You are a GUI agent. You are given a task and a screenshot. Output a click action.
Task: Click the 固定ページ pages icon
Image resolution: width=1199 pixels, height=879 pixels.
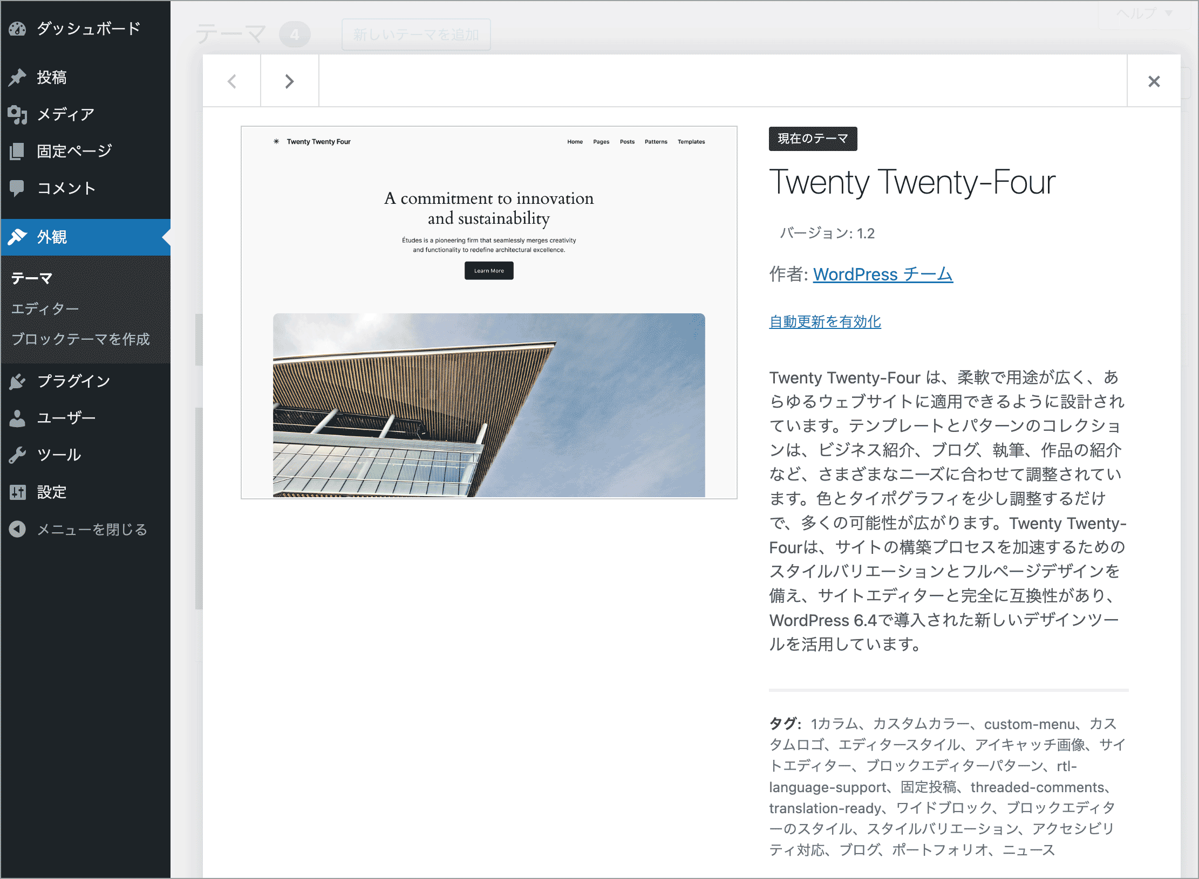pos(17,151)
